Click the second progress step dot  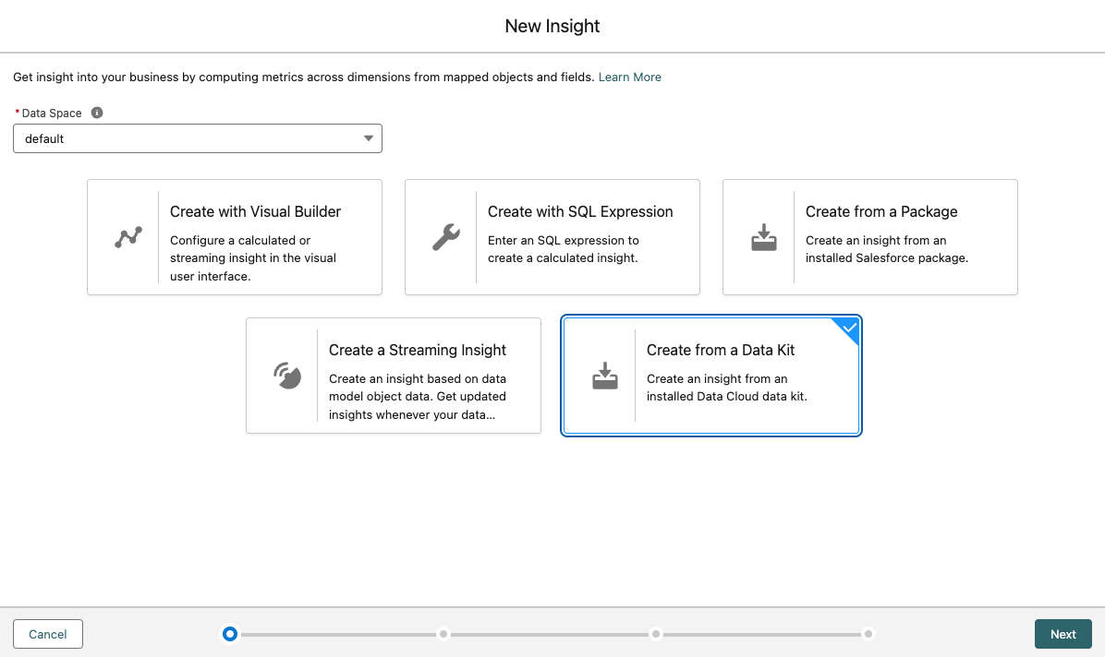click(443, 634)
